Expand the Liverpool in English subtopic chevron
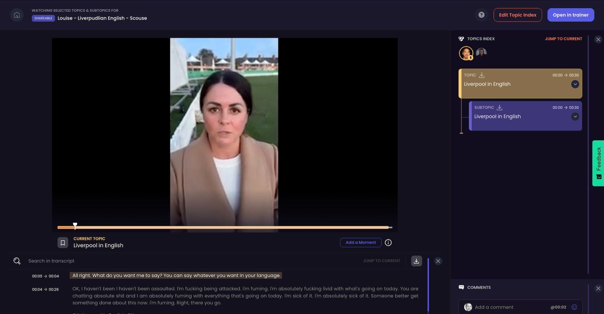The width and height of the screenshot is (604, 314). click(x=575, y=117)
